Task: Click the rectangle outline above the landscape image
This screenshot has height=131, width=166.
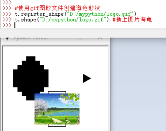Action: [x=57, y=92]
